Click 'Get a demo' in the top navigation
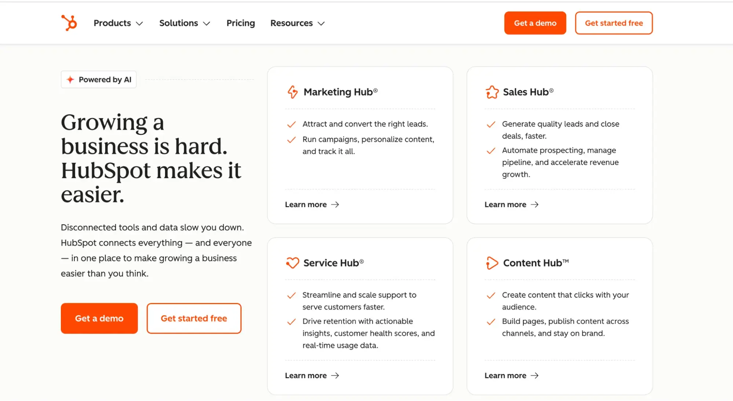Image resolution: width=733 pixels, height=401 pixels. [535, 23]
